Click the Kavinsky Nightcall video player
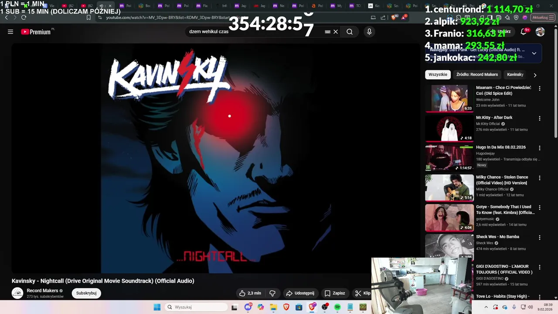The height and width of the screenshot is (314, 558). 216,159
